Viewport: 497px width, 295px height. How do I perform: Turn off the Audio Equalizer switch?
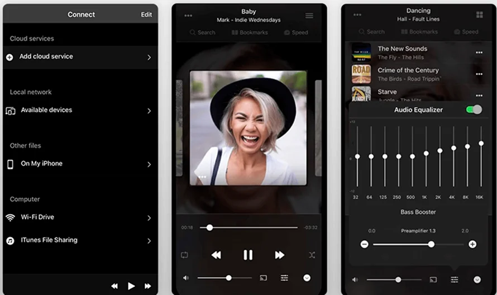click(x=474, y=110)
